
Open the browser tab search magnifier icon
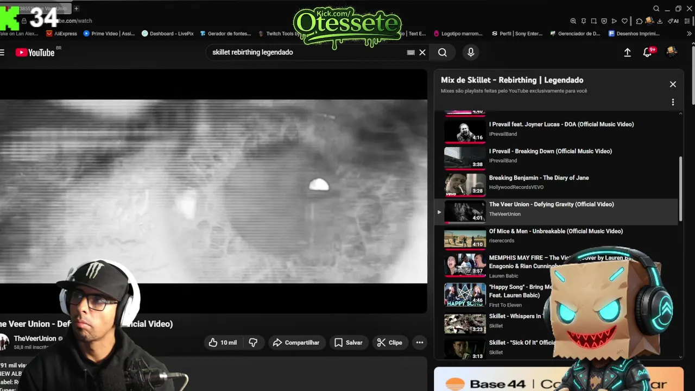click(656, 8)
